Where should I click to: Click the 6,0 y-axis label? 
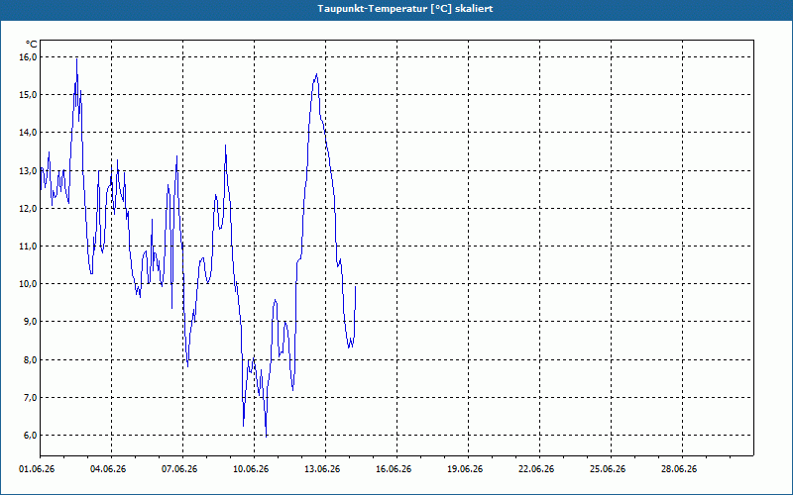point(30,436)
